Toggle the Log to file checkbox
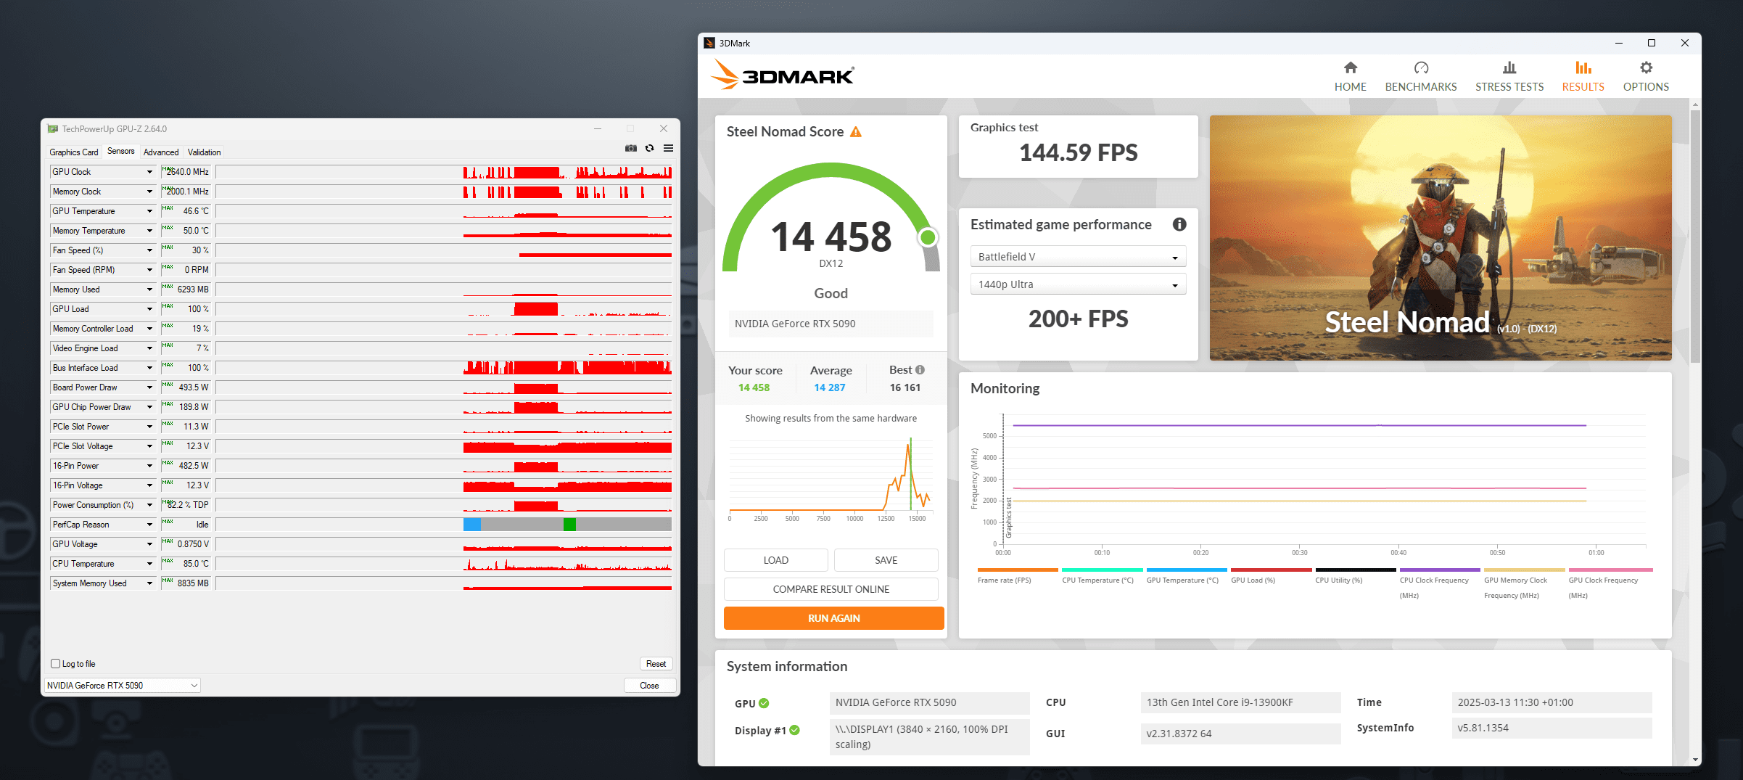Image resolution: width=1743 pixels, height=780 pixels. click(56, 664)
